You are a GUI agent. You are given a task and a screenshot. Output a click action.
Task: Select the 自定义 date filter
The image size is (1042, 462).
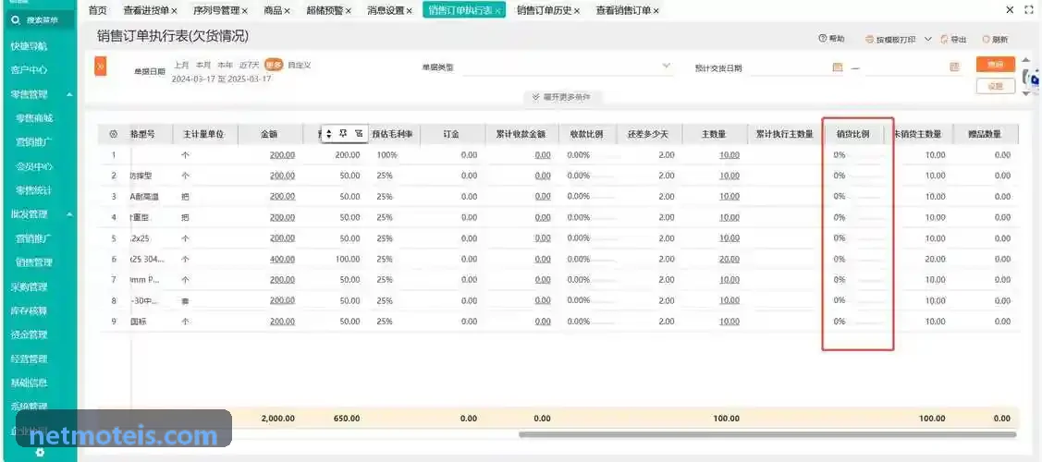click(x=299, y=65)
